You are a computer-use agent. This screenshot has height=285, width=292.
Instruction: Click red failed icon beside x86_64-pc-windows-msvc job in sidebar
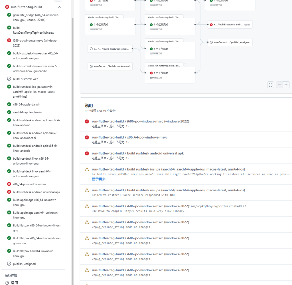pos(9,184)
